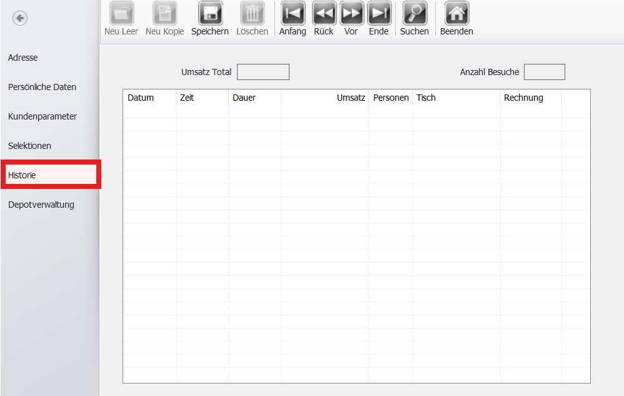Click the Neu Kopie toolbar icon
The height and width of the screenshot is (396, 624).
[x=164, y=13]
